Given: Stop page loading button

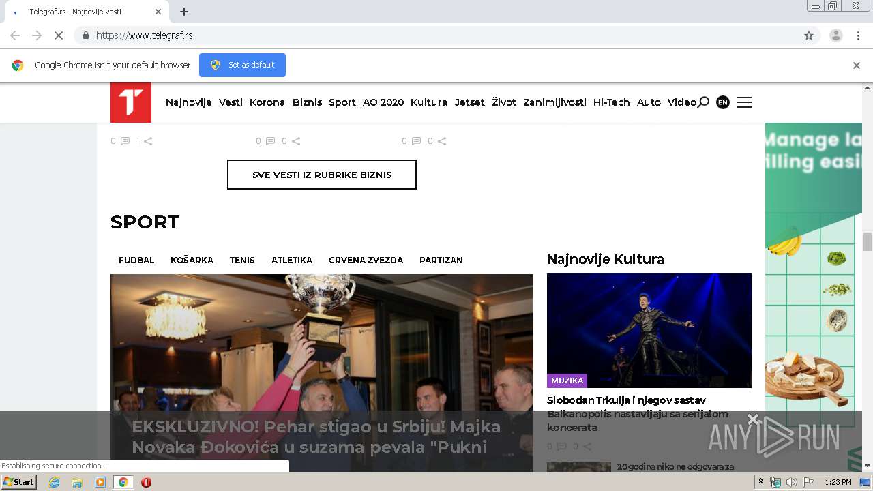Looking at the screenshot, I should (59, 35).
